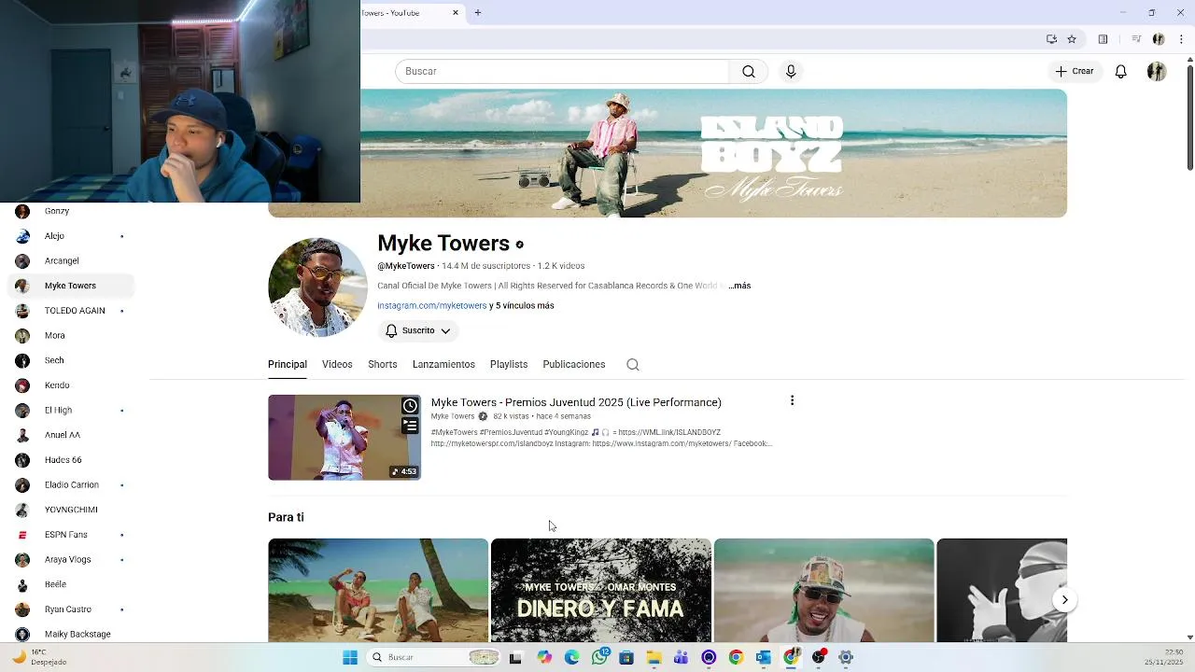Open Windows Start menu
Screen dimensions: 1195x672
click(350, 657)
